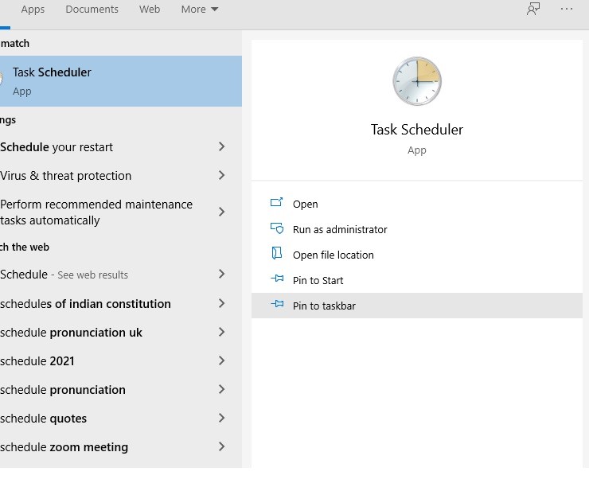Click the Run as administrator shield icon
The image size is (589, 487).
click(x=277, y=228)
